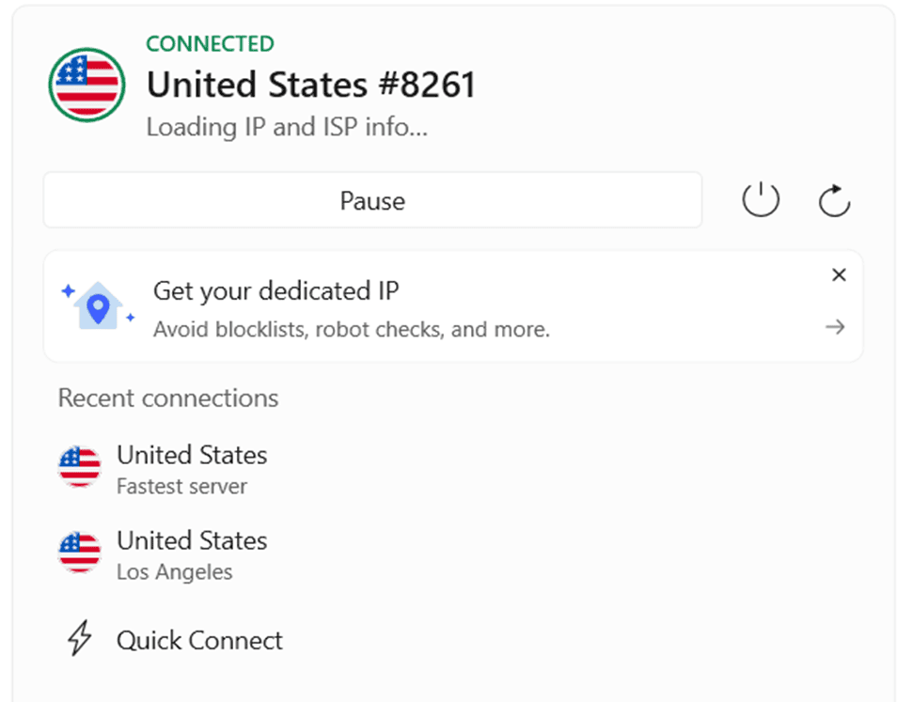Connect to United States Fastest server
Screen dimensions: 912x702
192,456
